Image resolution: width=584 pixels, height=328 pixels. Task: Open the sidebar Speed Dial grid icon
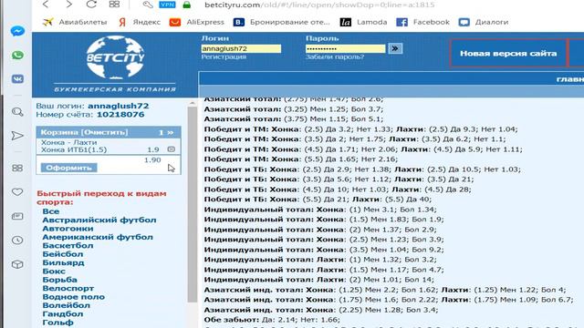(17, 168)
